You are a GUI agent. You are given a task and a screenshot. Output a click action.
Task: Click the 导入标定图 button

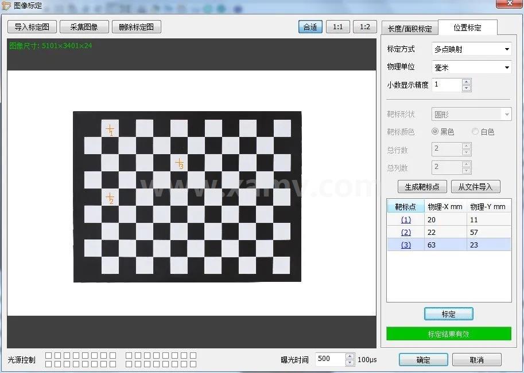pyautogui.click(x=32, y=27)
